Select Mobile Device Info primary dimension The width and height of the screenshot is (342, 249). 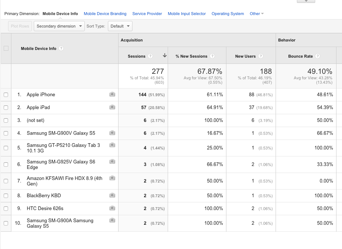pyautogui.click(x=60, y=14)
